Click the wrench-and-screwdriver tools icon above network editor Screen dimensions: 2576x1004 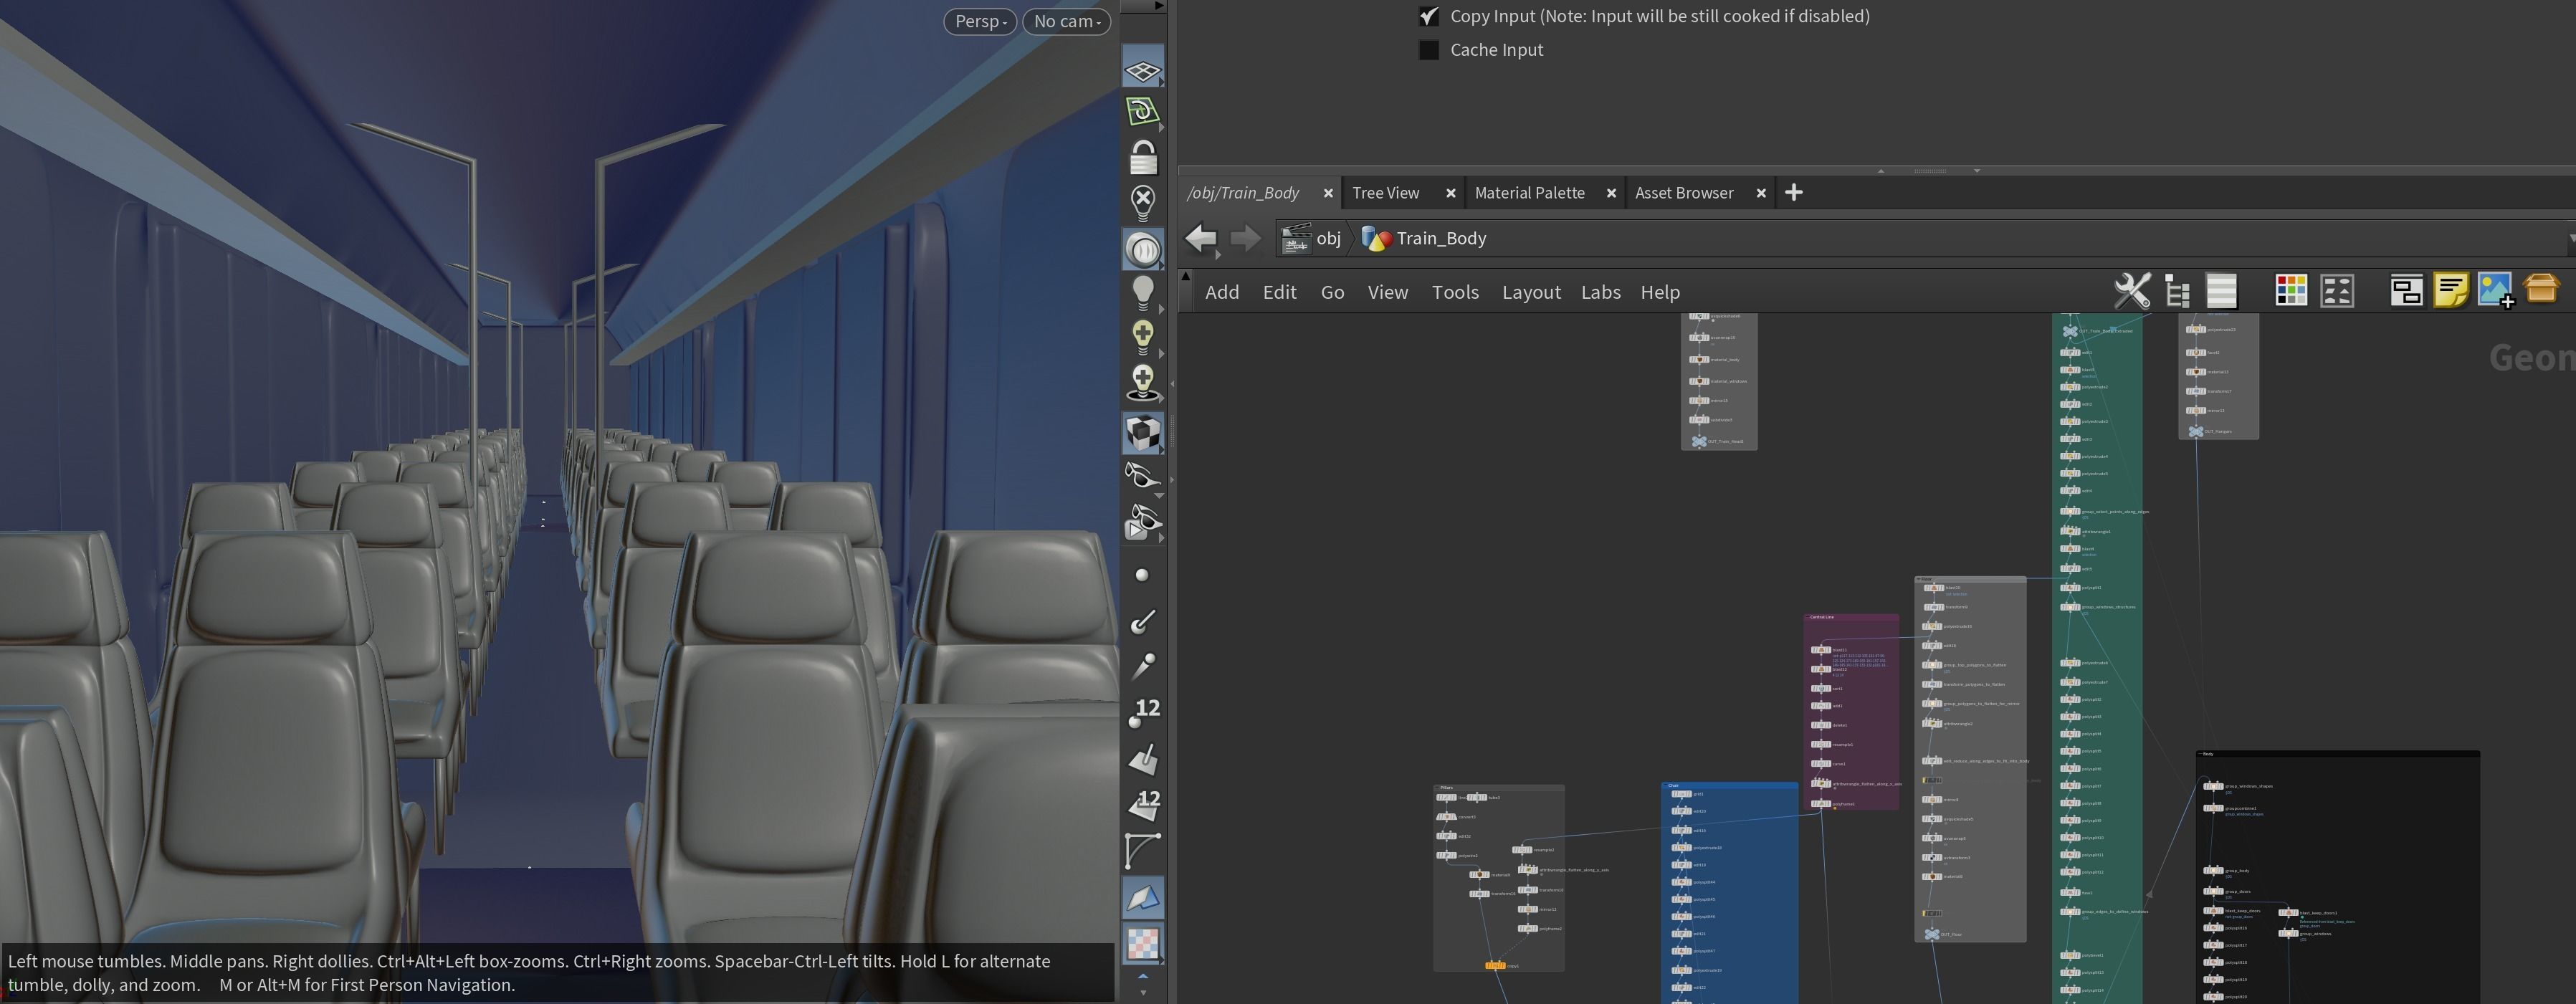2132,291
